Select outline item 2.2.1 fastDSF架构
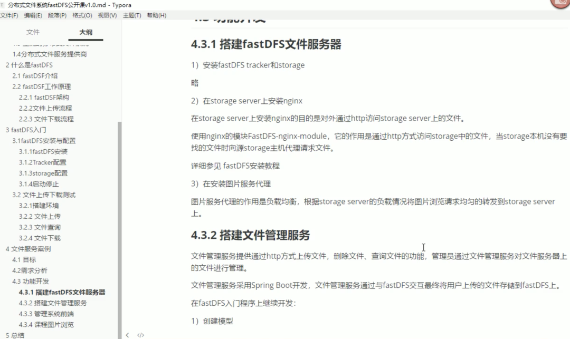 (x=44, y=98)
